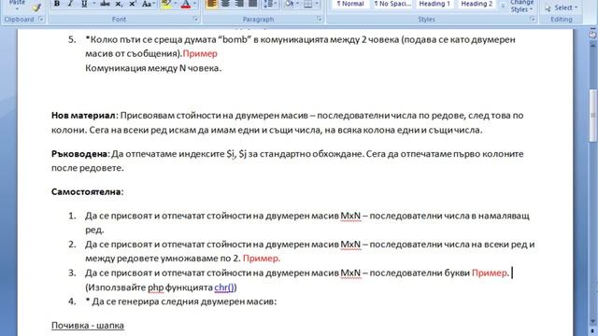
Task: Expand the Quick Styles gallery
Action: tap(503, 6)
